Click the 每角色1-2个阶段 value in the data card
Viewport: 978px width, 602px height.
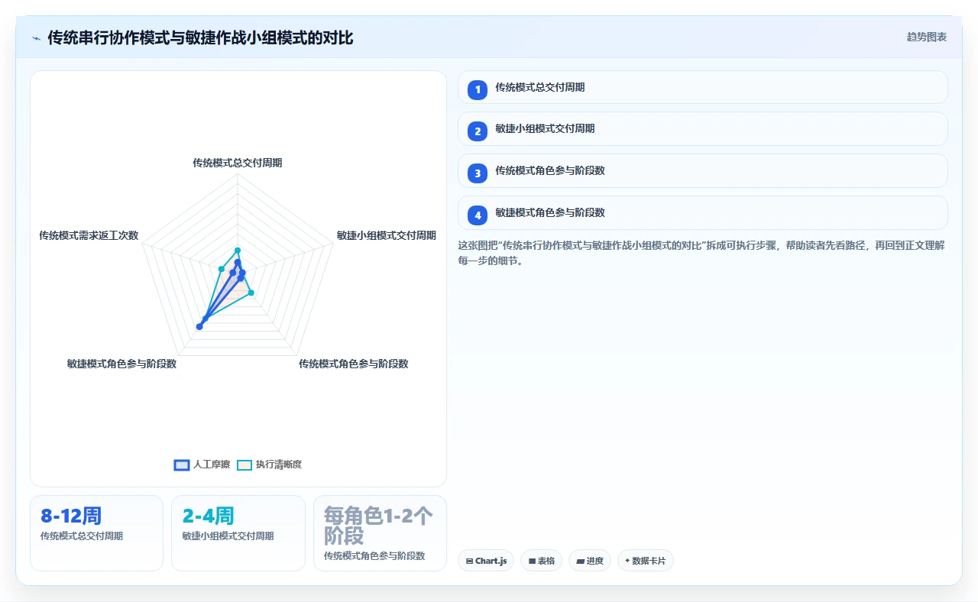tap(378, 525)
